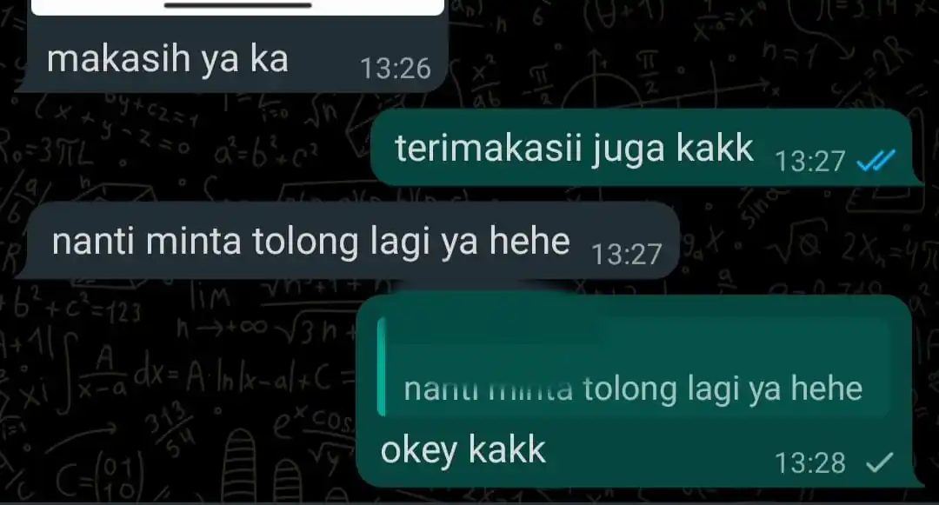Open the quoted reply preview inside the green bubble

634,367
